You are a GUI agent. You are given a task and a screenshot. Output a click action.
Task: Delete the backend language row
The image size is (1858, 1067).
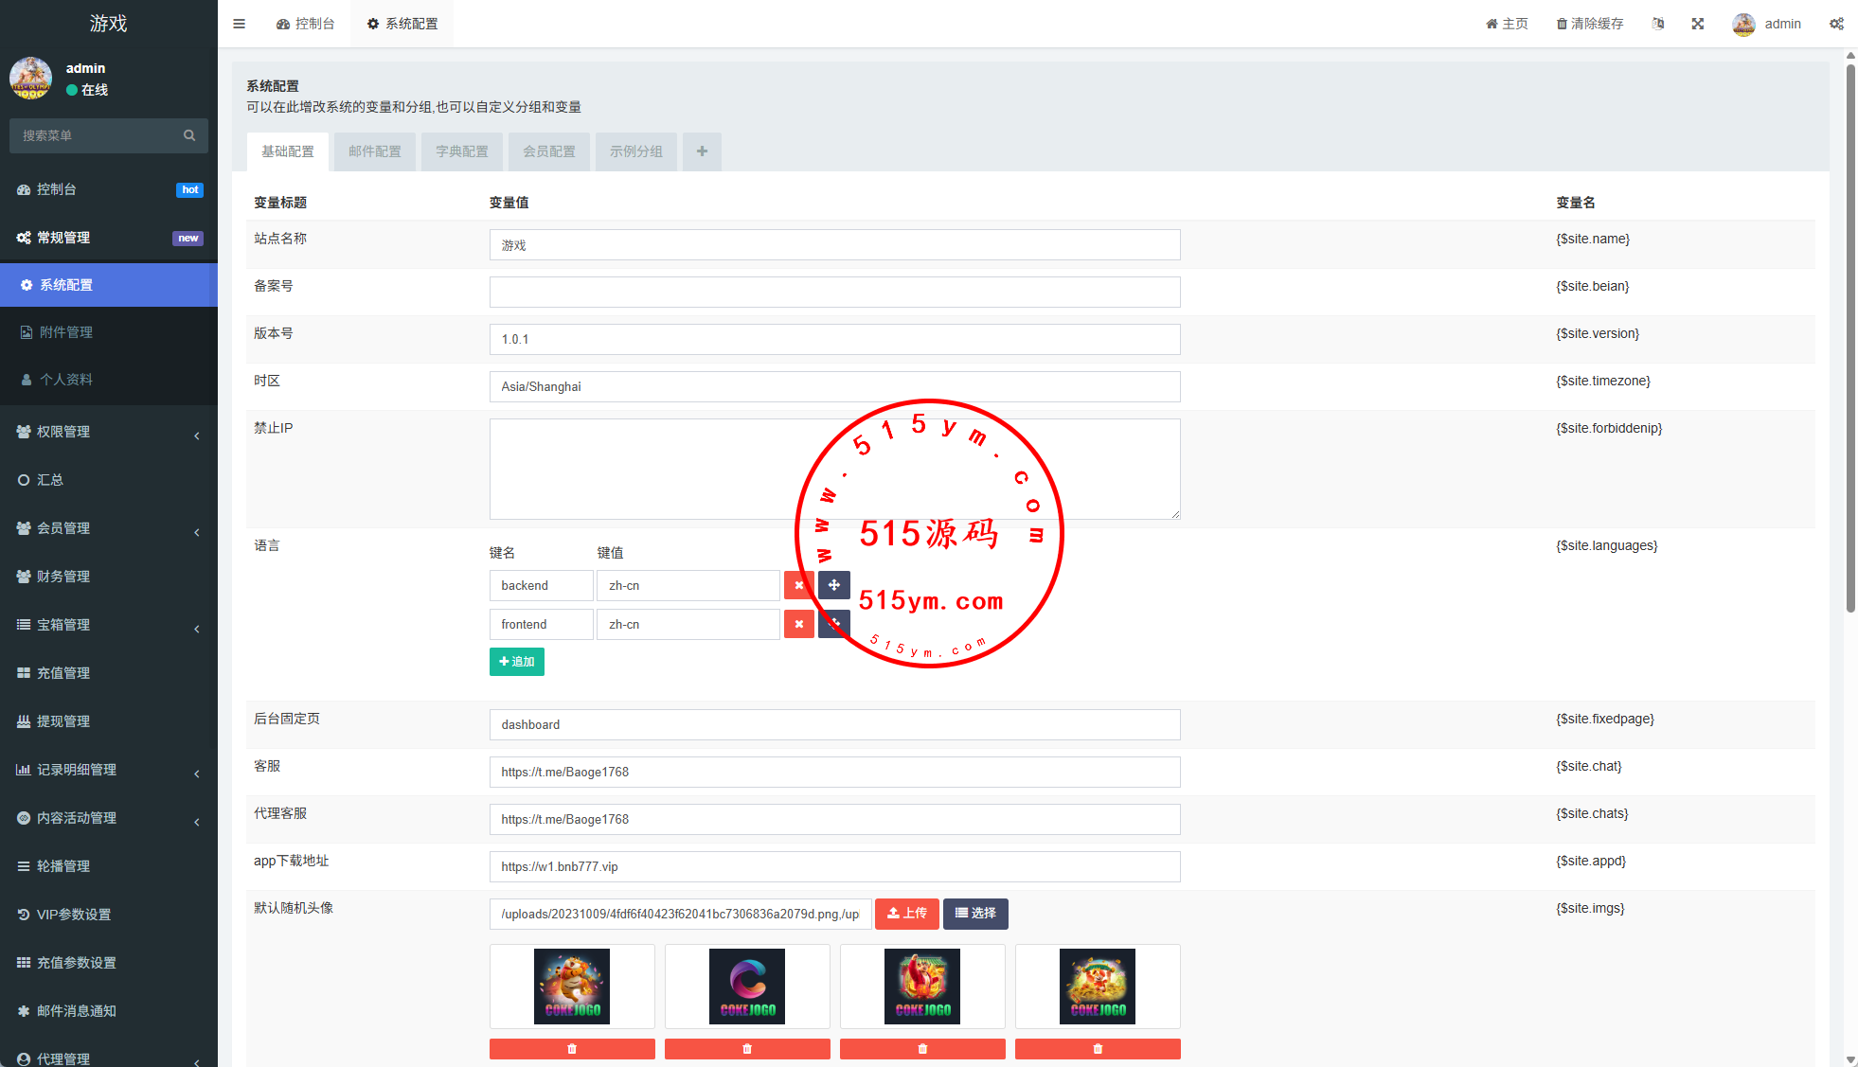coord(798,585)
